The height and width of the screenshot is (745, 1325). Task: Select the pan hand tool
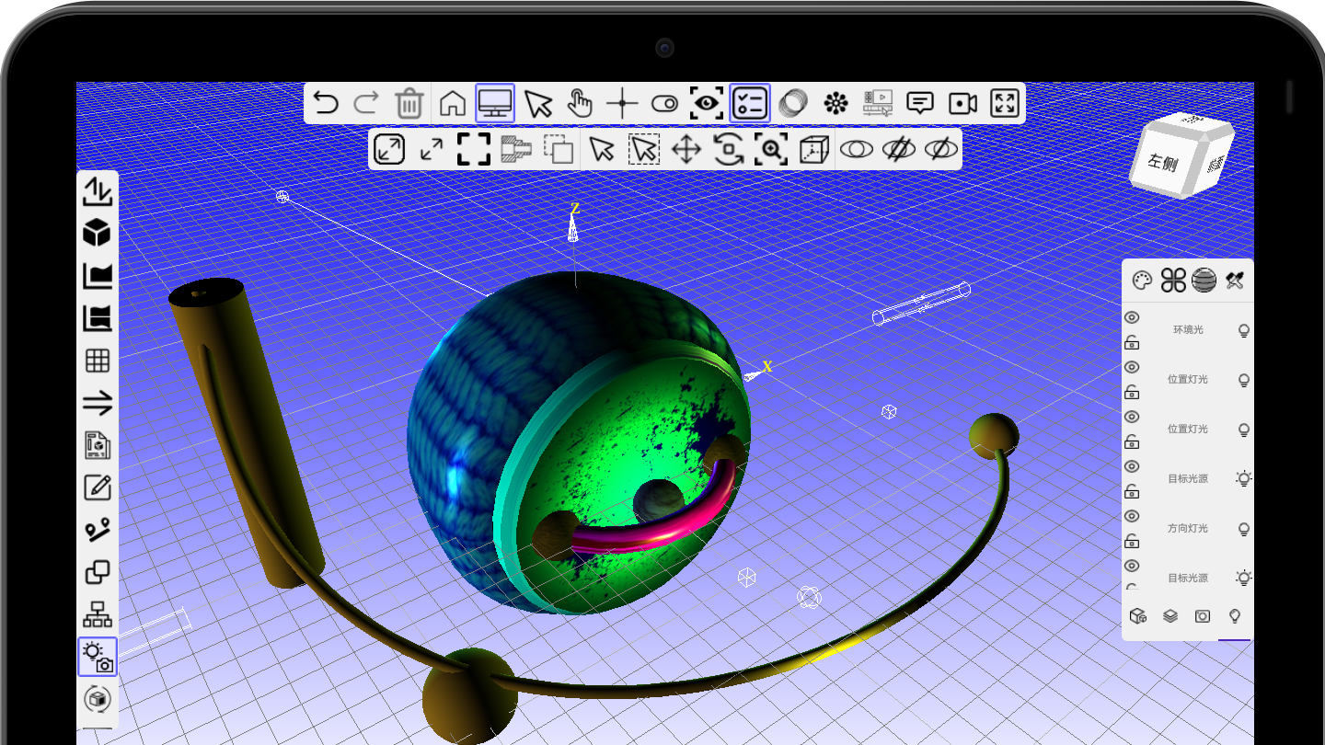pos(580,103)
